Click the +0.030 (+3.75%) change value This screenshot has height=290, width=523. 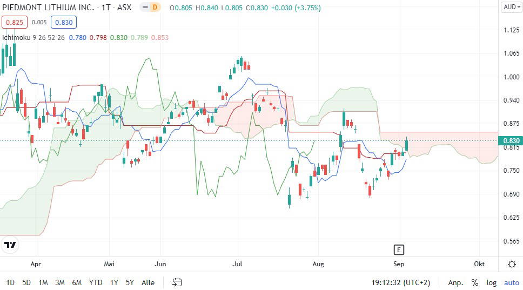[296, 8]
